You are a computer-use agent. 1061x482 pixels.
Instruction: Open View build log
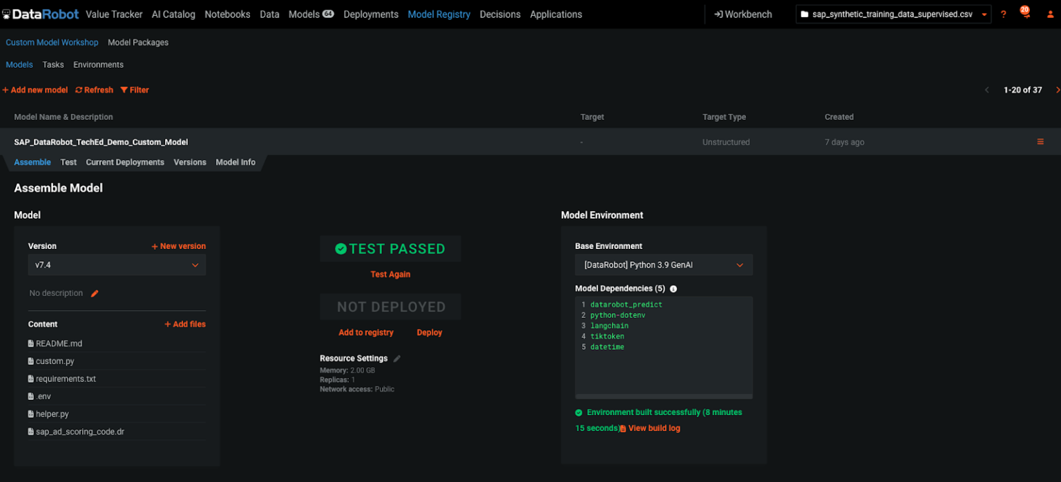pos(653,428)
